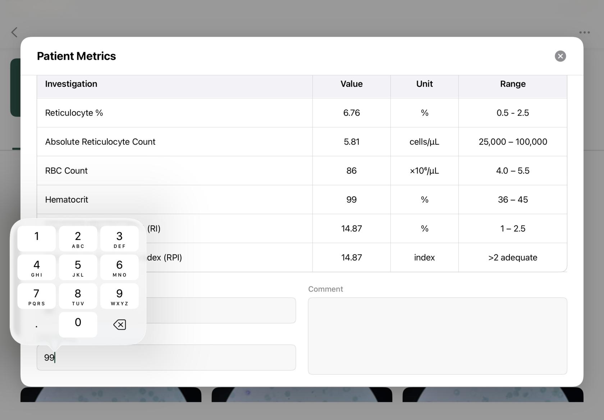Tap keypad digit 1
Image resolution: width=604 pixels, height=420 pixels.
pyautogui.click(x=37, y=239)
